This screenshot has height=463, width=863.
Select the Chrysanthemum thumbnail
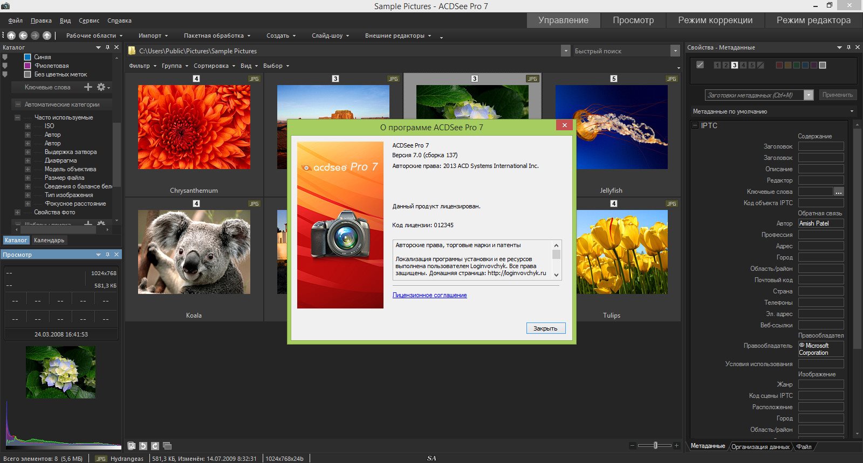tap(194, 127)
